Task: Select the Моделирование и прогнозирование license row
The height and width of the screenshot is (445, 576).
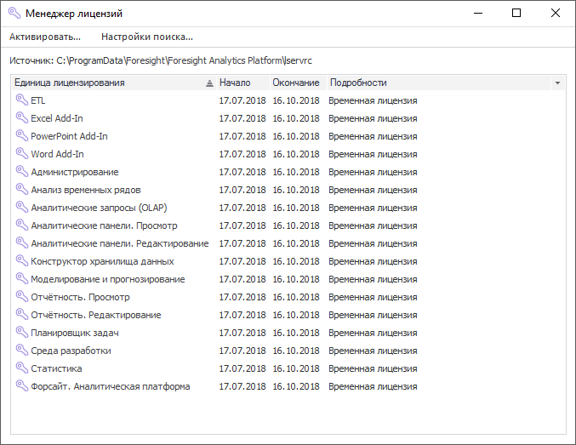Action: (x=107, y=279)
